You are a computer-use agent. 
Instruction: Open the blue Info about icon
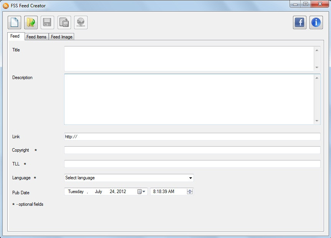click(x=316, y=22)
